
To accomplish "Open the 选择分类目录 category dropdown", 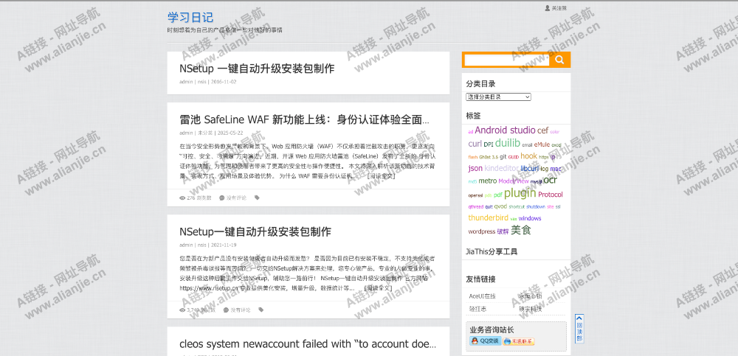I will coord(498,97).
